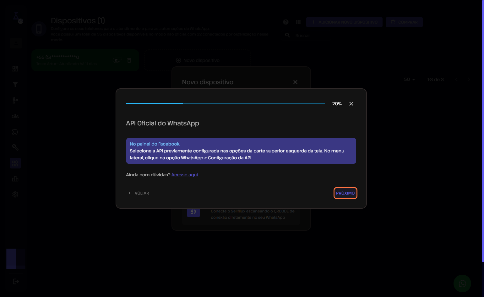This screenshot has width=484, height=297.
Task: Click the search magnifier icon
Action: (287, 35)
